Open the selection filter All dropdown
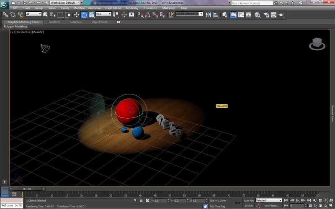 [x=33, y=14]
